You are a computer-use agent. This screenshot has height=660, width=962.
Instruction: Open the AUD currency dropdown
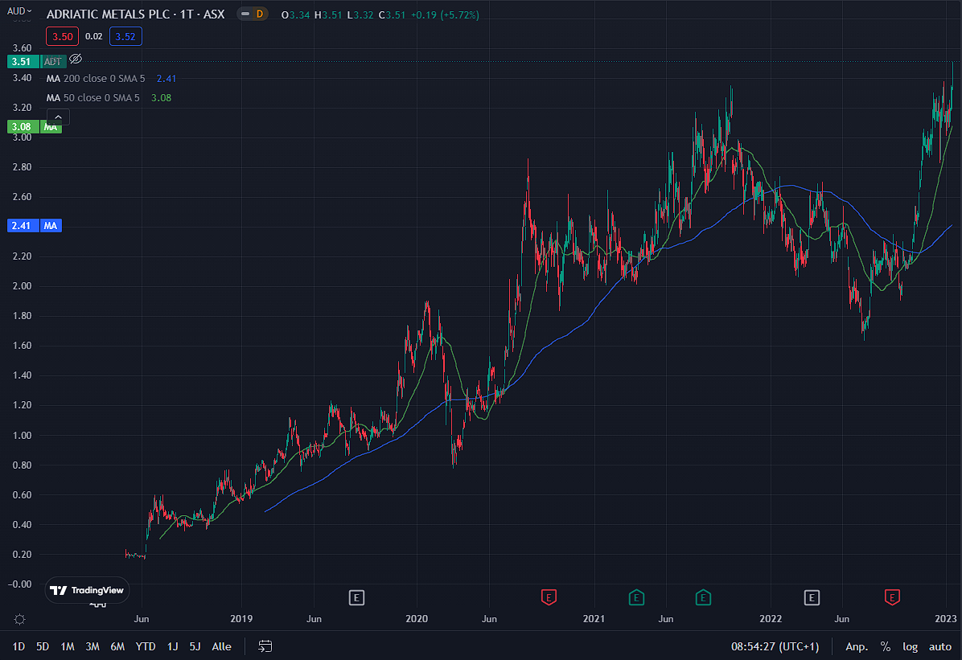[x=18, y=11]
